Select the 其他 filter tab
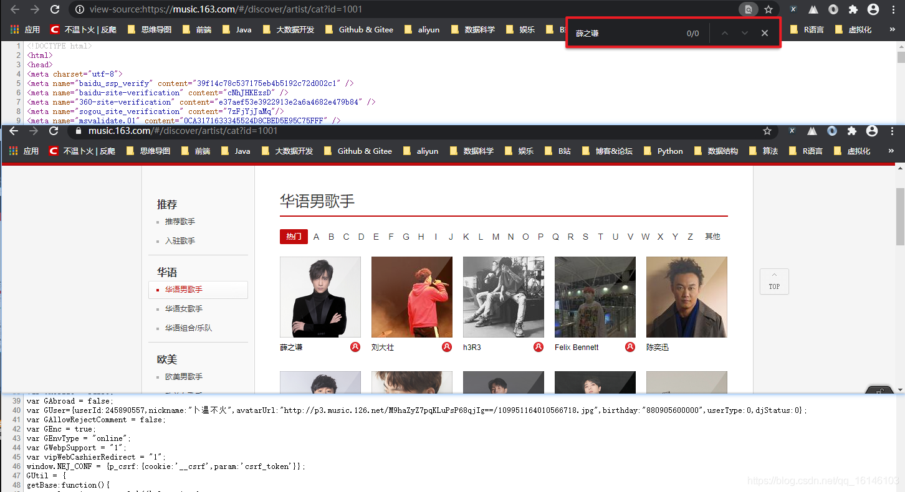Image resolution: width=905 pixels, height=492 pixels. coord(712,237)
